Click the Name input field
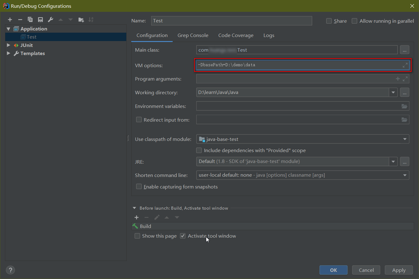 tap(231, 21)
